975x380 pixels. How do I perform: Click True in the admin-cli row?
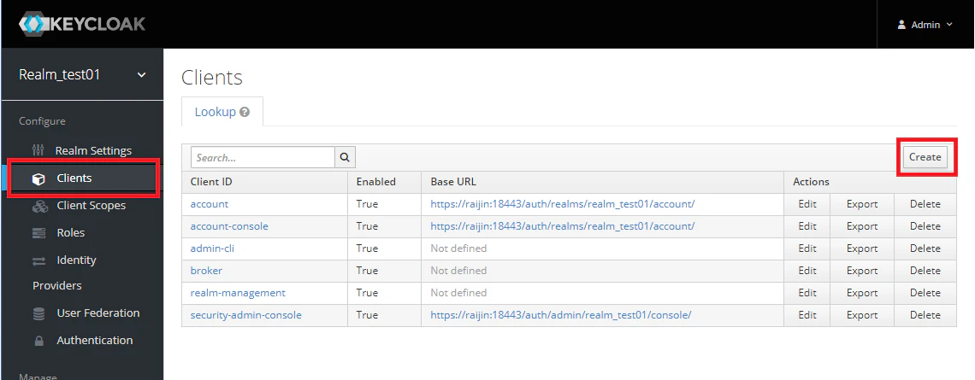tap(367, 248)
